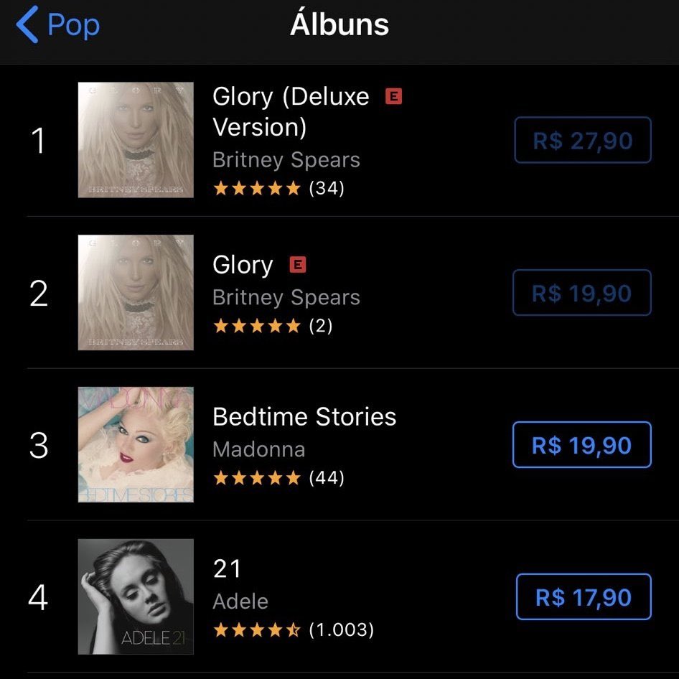This screenshot has height=679, width=679.
Task: Open Adele 21 album artwork
Action: coord(136,596)
